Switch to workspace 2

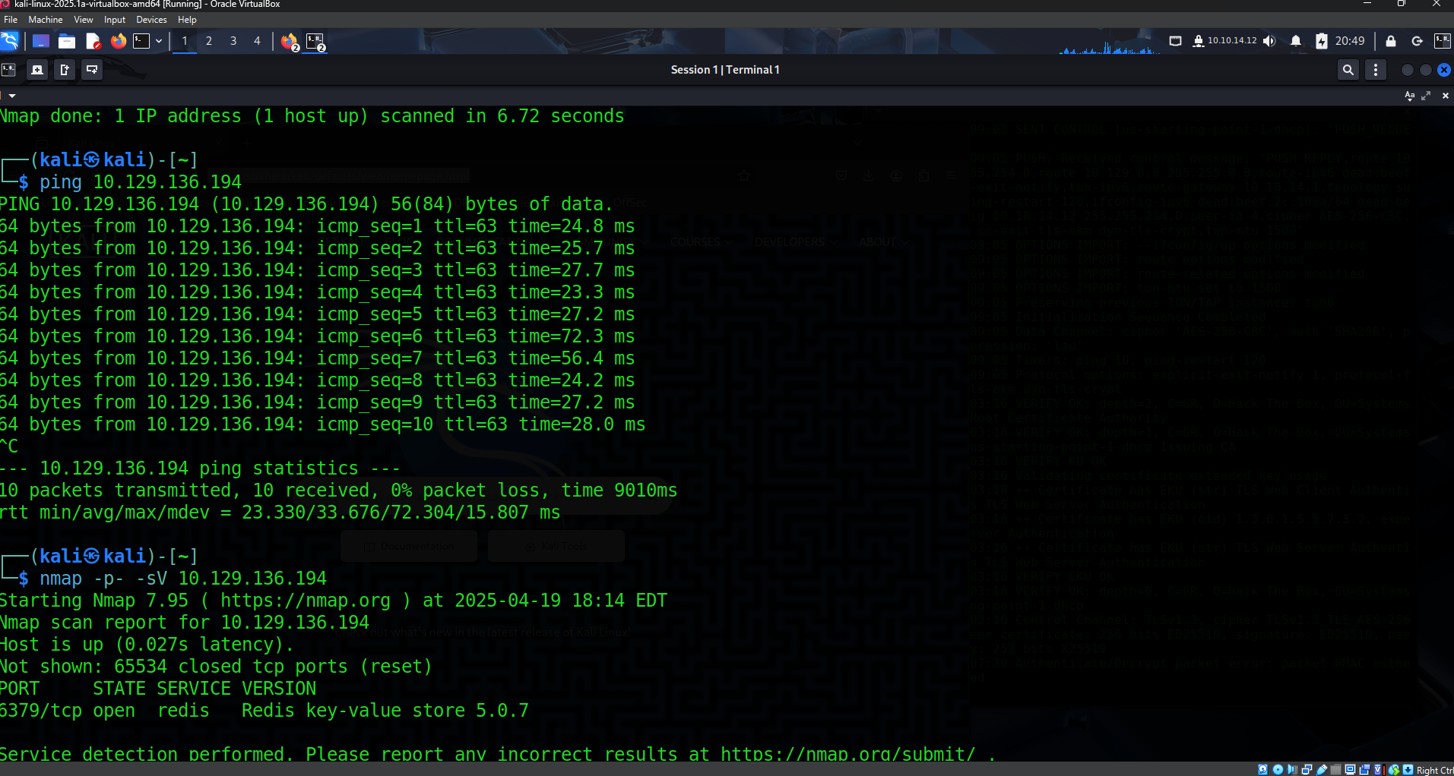point(208,41)
